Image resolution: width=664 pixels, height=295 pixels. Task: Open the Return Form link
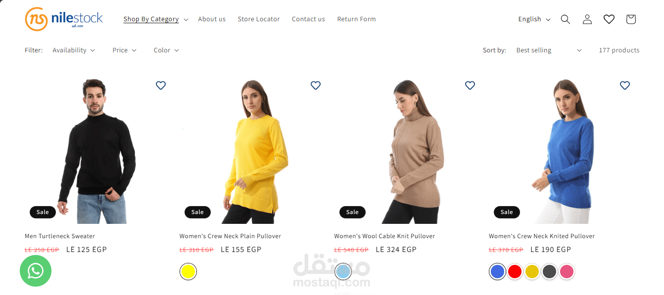pyautogui.click(x=356, y=19)
